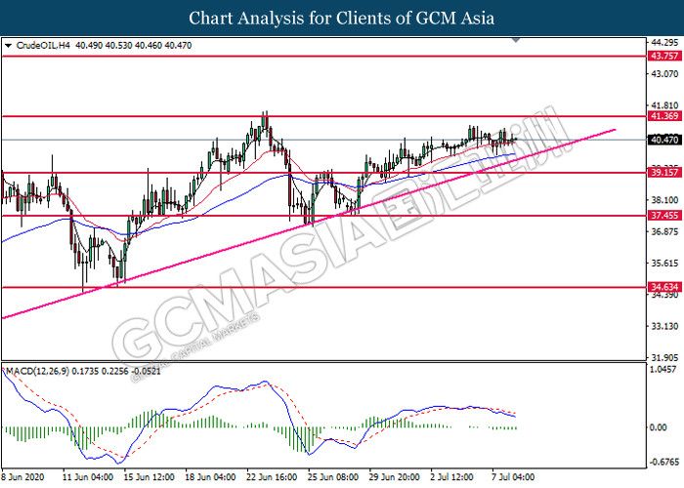
Task: Click the 2 Jul 12:00 time label
Action: pyautogui.click(x=451, y=477)
